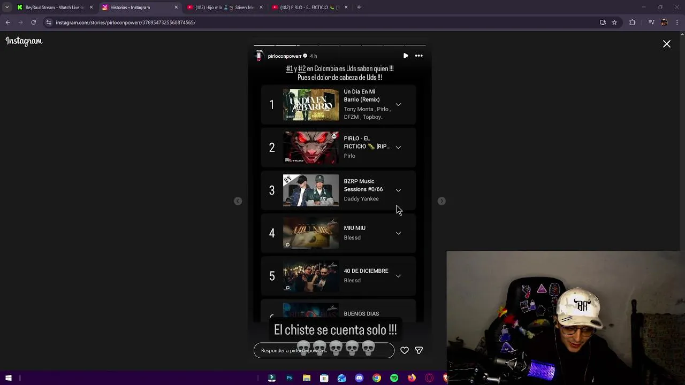Expand the 40 DE DICIEMBRE entry

pos(398,276)
